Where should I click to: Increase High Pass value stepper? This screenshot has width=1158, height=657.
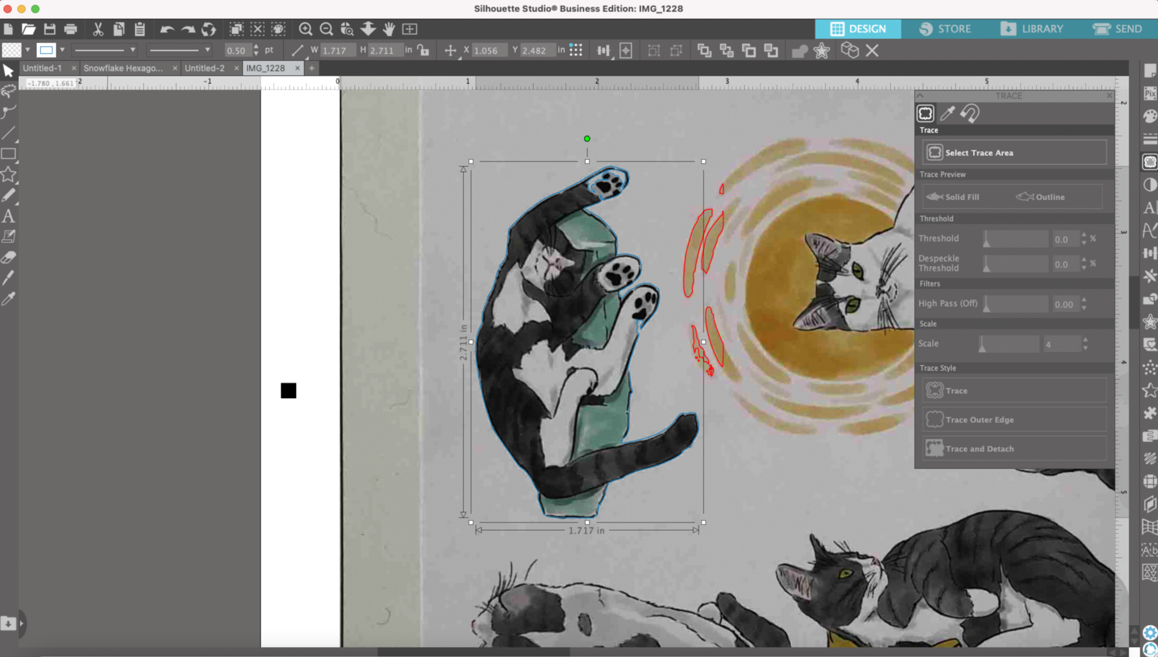(x=1084, y=301)
